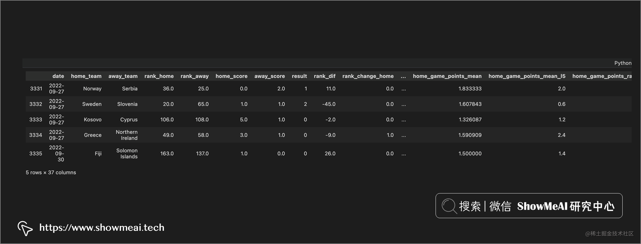Click the points mean value 1.607843
The width and height of the screenshot is (641, 244).
pos(470,104)
